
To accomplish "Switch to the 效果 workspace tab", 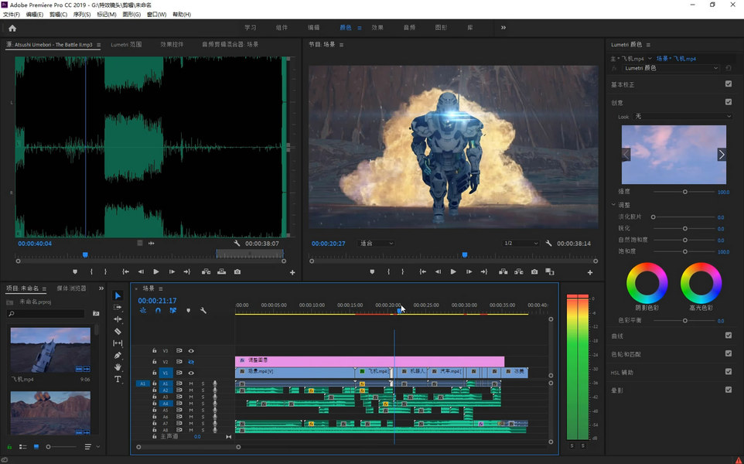I will click(377, 28).
